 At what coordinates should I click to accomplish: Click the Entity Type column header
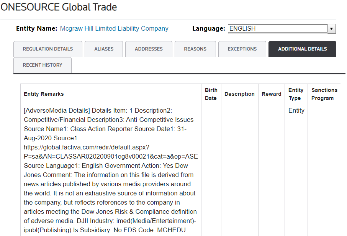coord(296,94)
